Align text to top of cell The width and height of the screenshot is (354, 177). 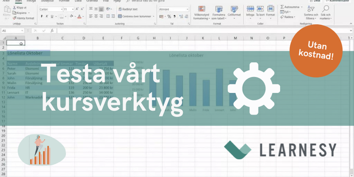91,9
